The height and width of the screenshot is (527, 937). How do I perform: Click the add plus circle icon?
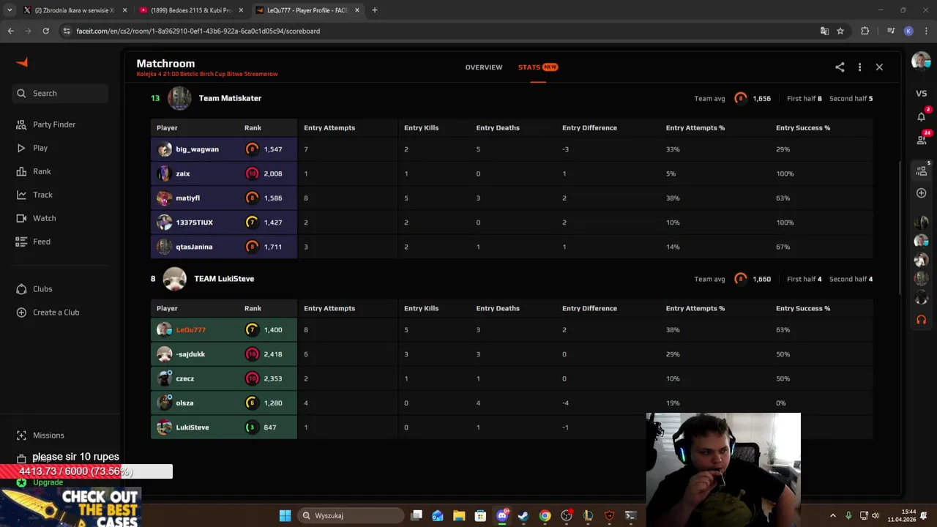921,193
